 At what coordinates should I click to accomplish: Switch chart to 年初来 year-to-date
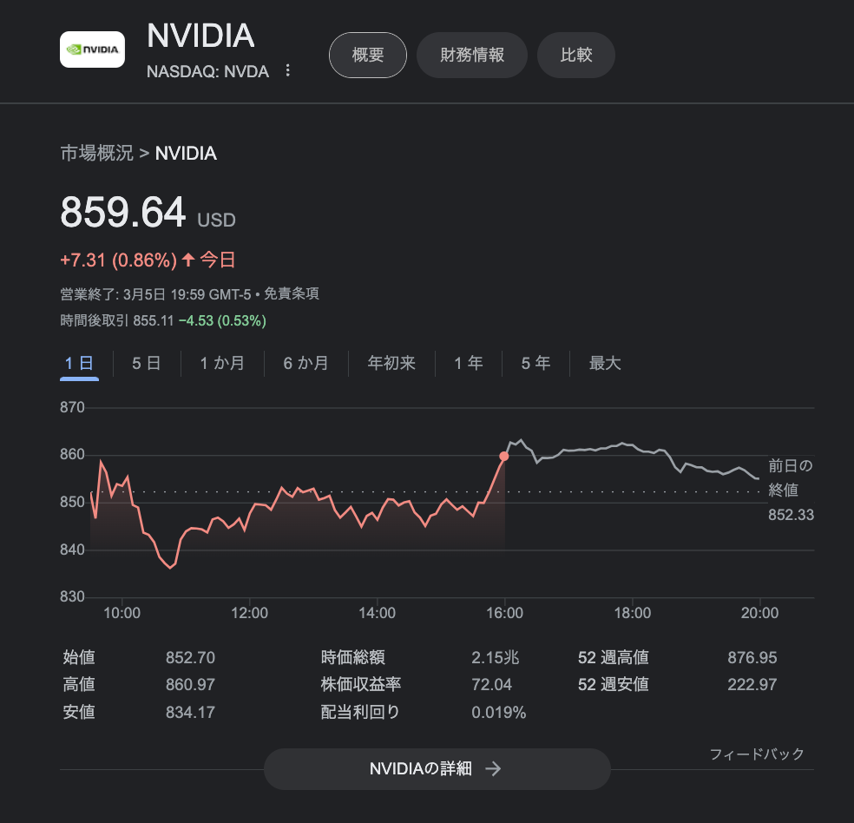pyautogui.click(x=391, y=363)
